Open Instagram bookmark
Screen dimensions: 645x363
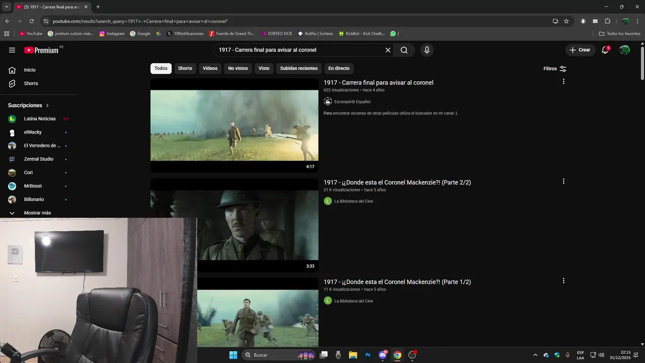[112, 34]
